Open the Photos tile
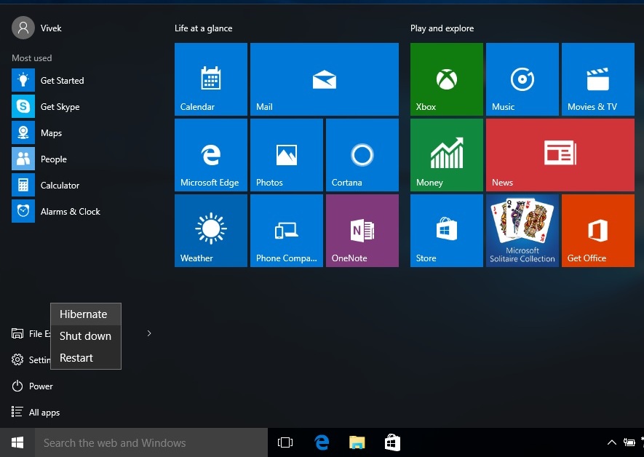The image size is (644, 457). click(x=287, y=155)
